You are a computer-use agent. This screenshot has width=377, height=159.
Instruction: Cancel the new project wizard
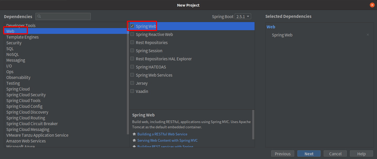335,154
